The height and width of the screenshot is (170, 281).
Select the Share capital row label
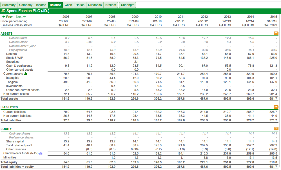point(15,142)
